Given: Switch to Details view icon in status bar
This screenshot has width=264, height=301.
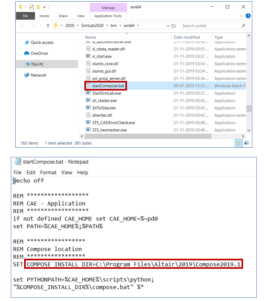Looking at the screenshot, I should pos(239,143).
